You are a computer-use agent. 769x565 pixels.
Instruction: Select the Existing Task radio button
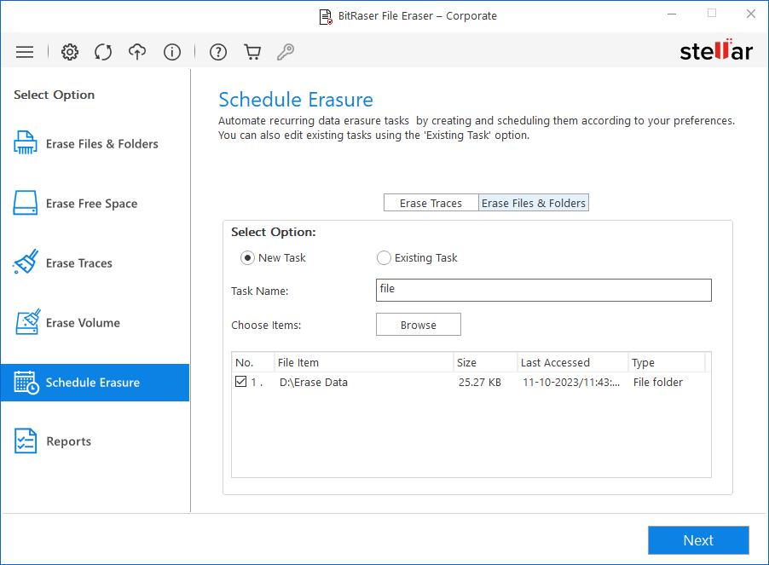[384, 257]
